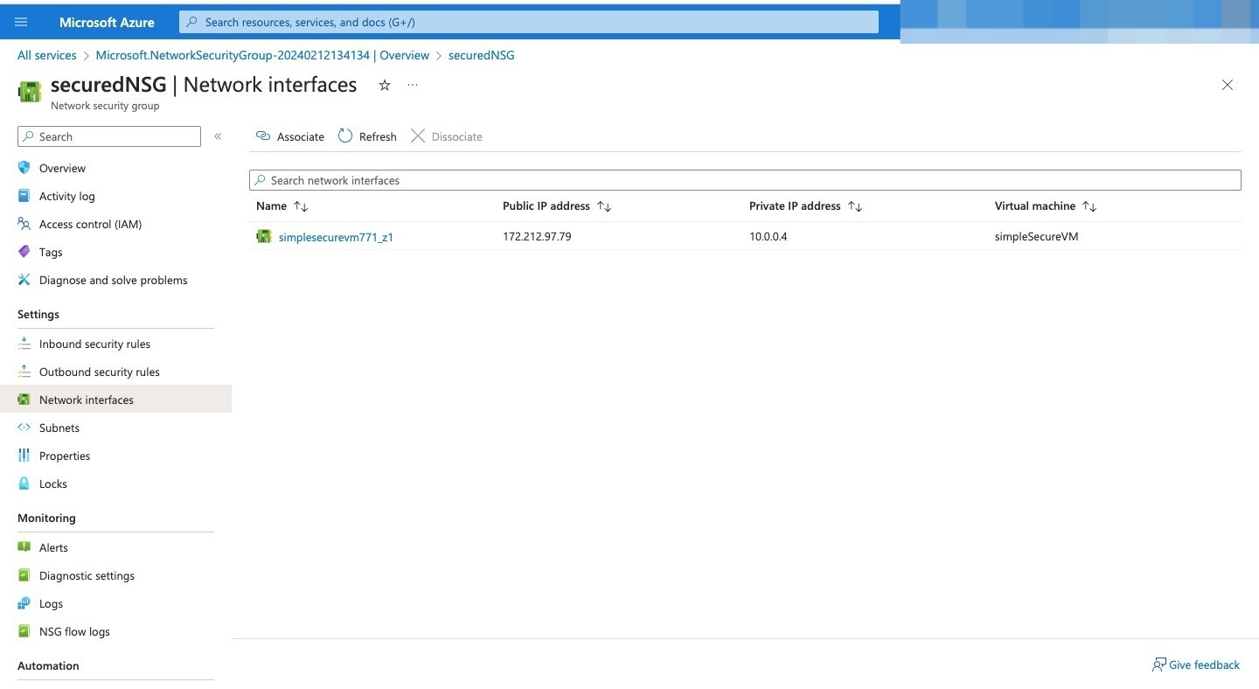The height and width of the screenshot is (689, 1259).
Task: Click the Locks padlock icon
Action: point(24,484)
